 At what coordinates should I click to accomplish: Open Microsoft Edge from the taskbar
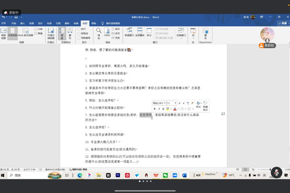[80, 175]
